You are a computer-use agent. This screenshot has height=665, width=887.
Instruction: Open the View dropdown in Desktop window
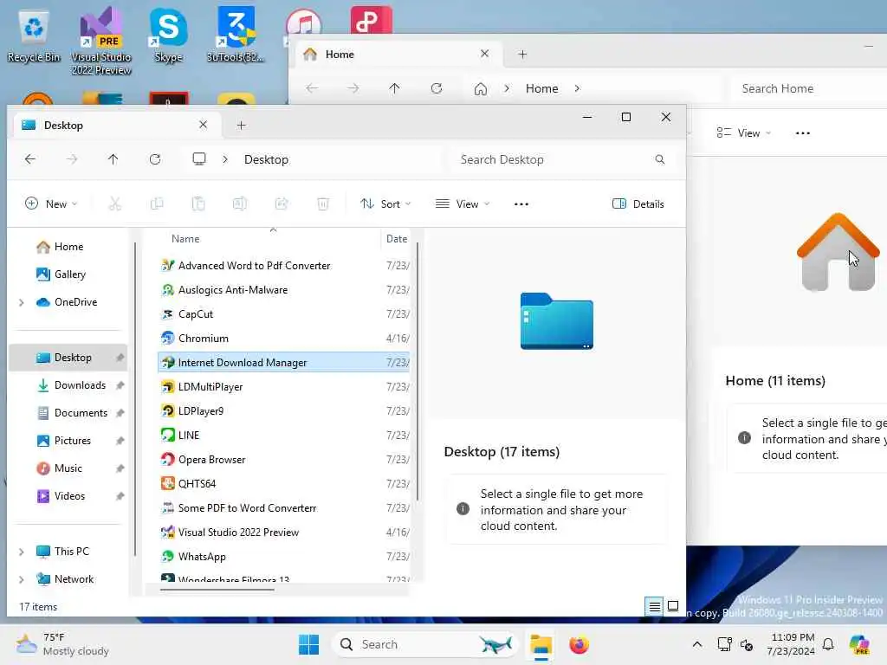pyautogui.click(x=463, y=204)
